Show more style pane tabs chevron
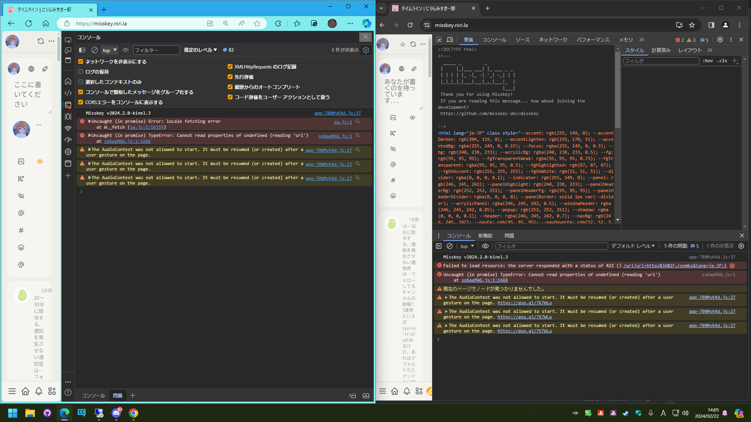Image resolution: width=751 pixels, height=422 pixels. (710, 50)
